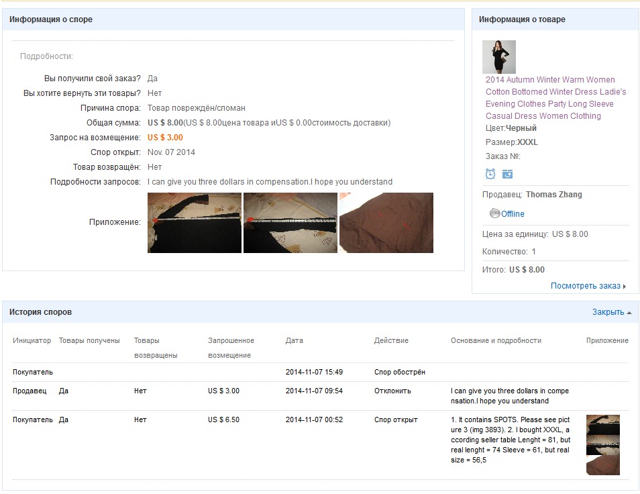Screen dimensions: 640x494
Task: Collapse history with Закрыть link
Action: point(608,312)
